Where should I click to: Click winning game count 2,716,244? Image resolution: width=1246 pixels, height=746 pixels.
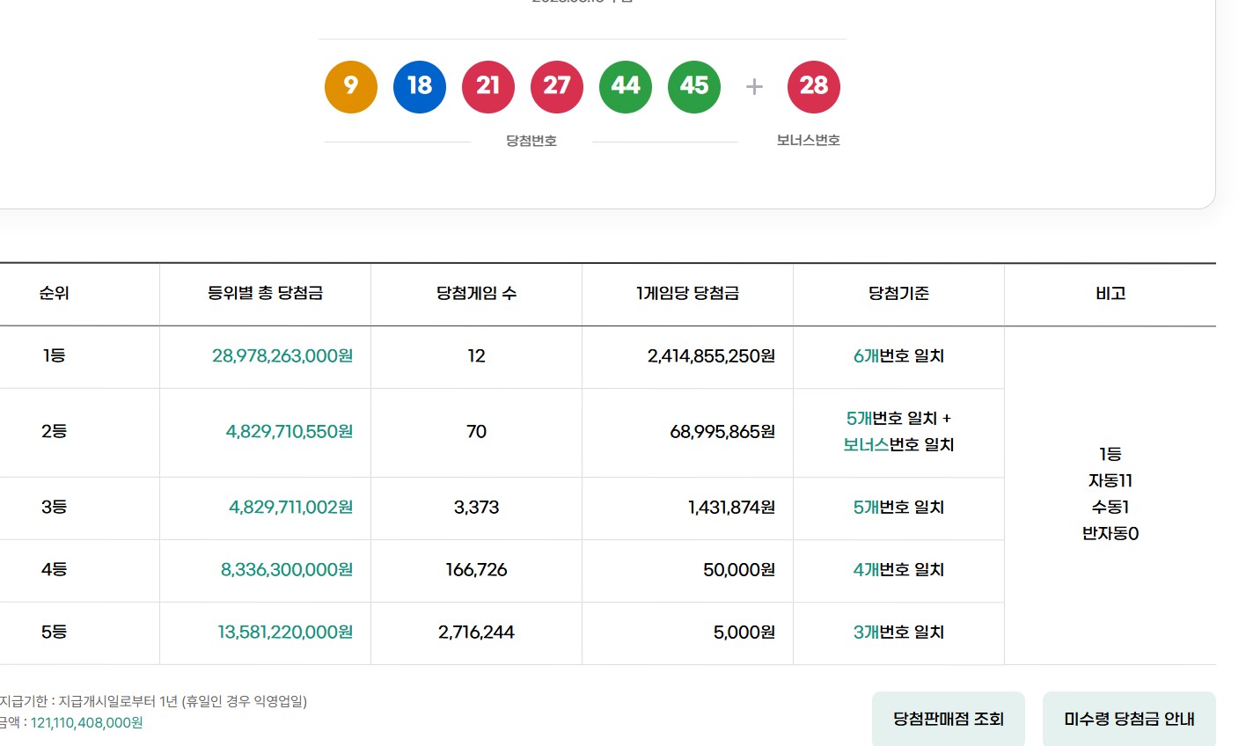[x=476, y=633]
